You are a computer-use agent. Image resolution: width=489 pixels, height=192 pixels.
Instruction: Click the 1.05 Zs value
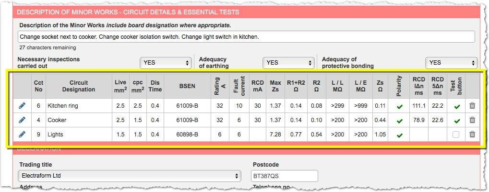[x=381, y=135]
